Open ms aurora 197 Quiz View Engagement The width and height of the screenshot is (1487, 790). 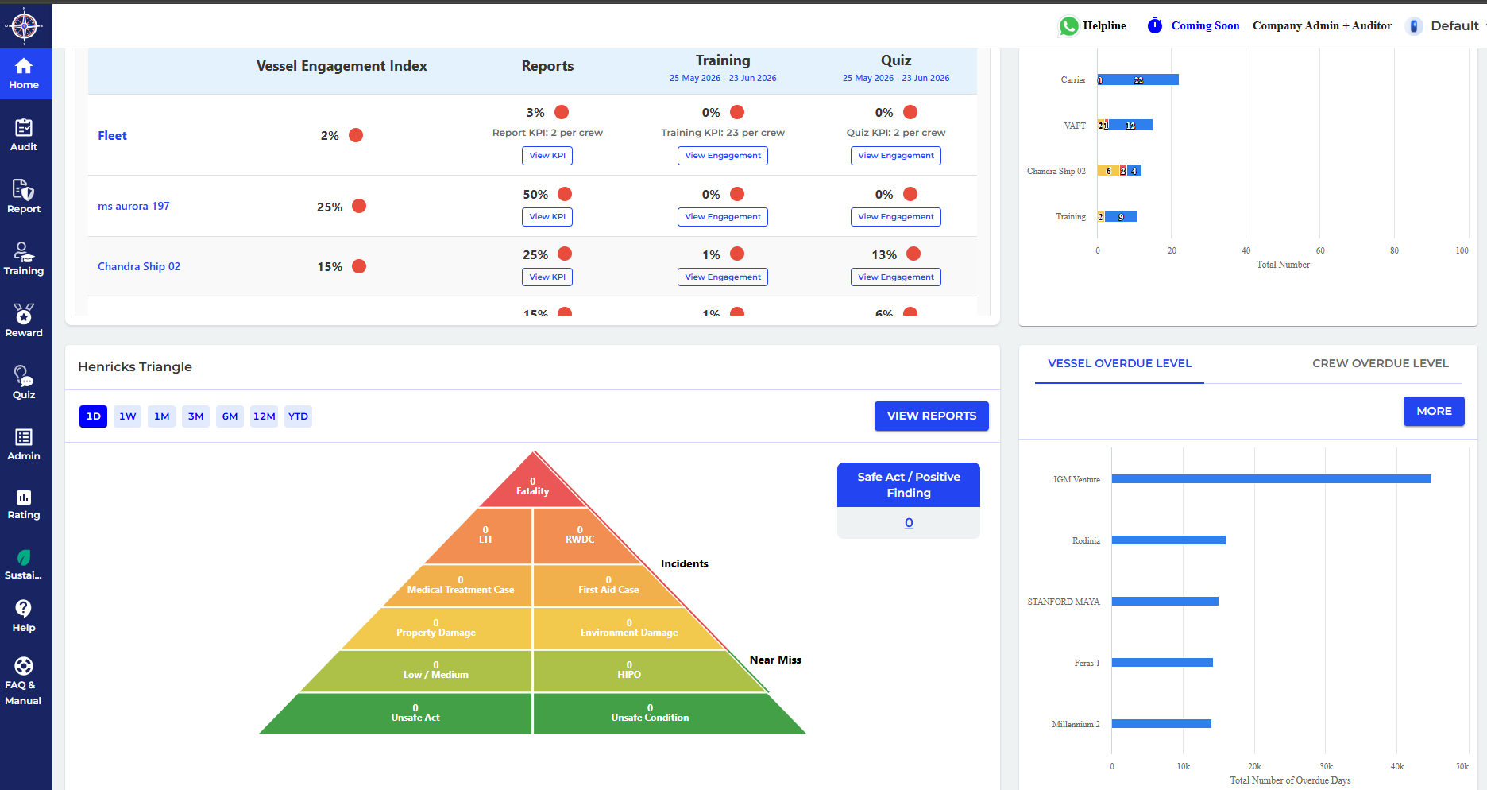[x=896, y=217]
